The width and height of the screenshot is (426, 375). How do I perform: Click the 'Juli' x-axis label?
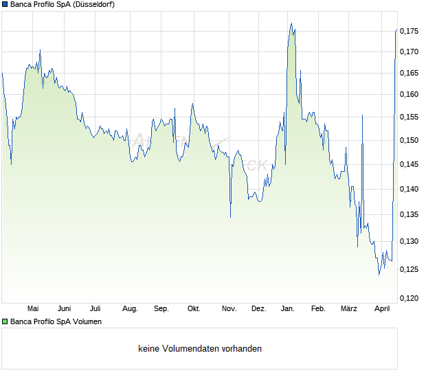pos(96,308)
